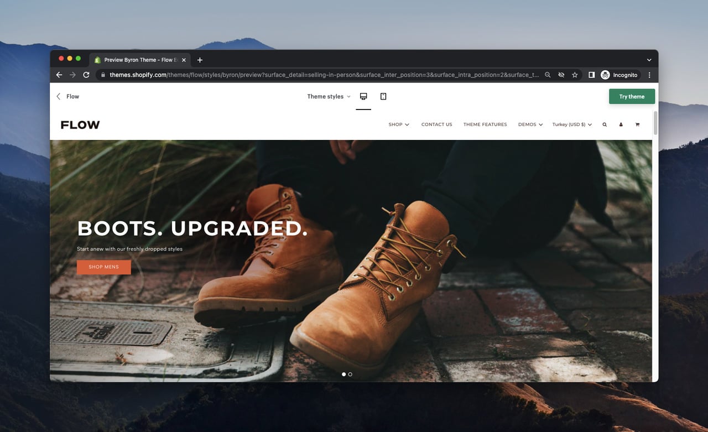
Task: Expand the DEMOS menu
Action: click(x=530, y=124)
